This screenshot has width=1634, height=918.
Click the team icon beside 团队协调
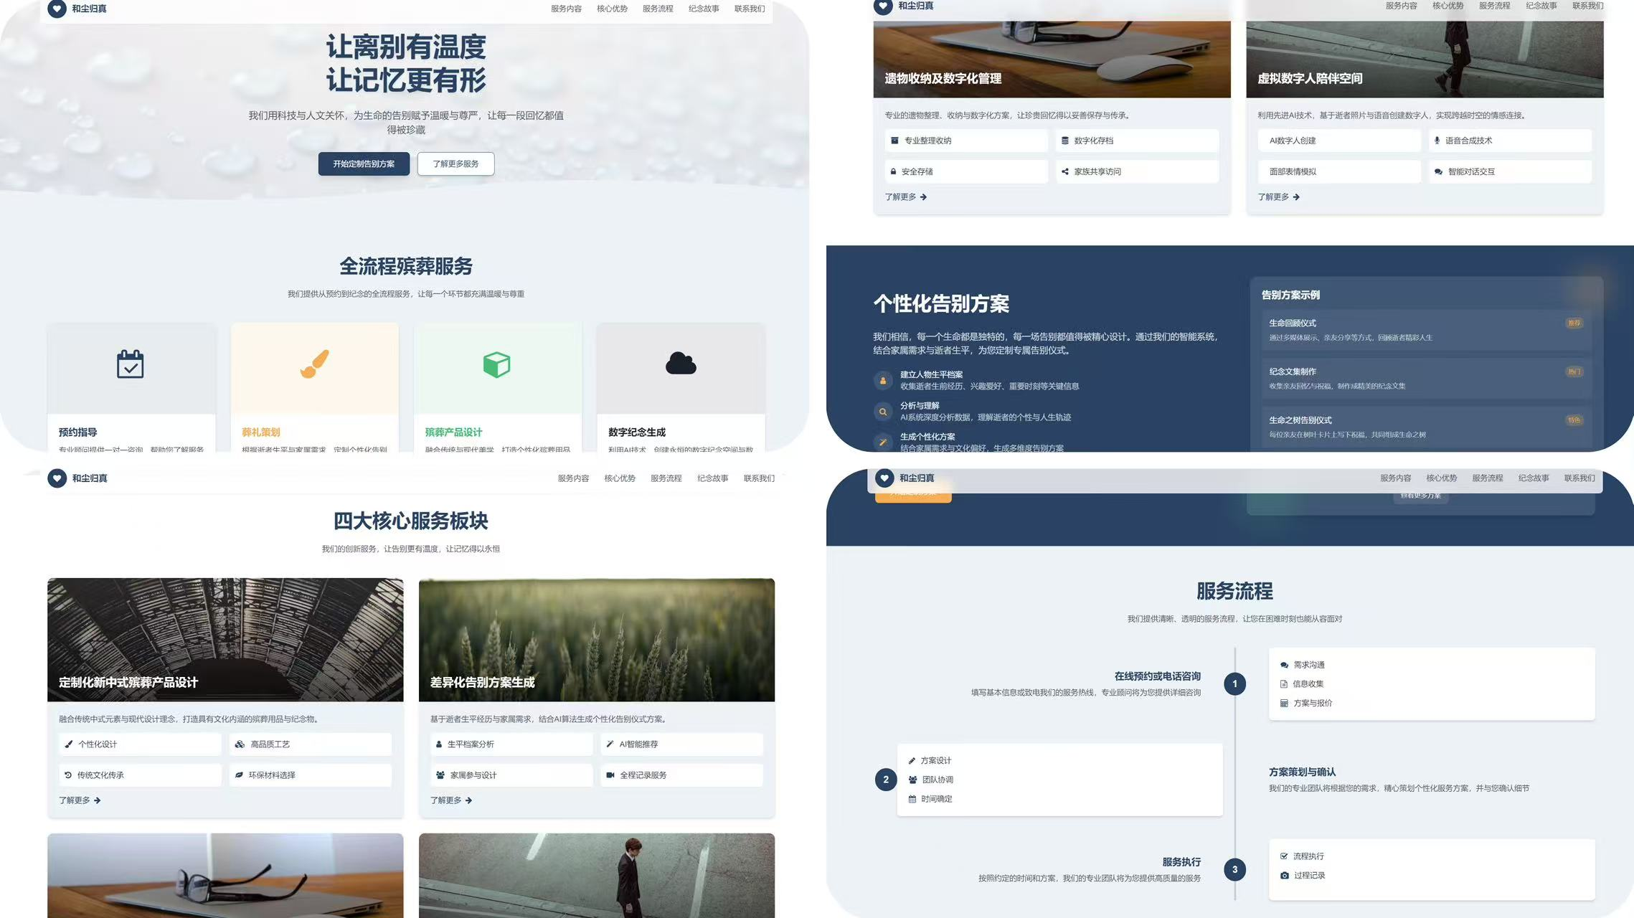913,780
